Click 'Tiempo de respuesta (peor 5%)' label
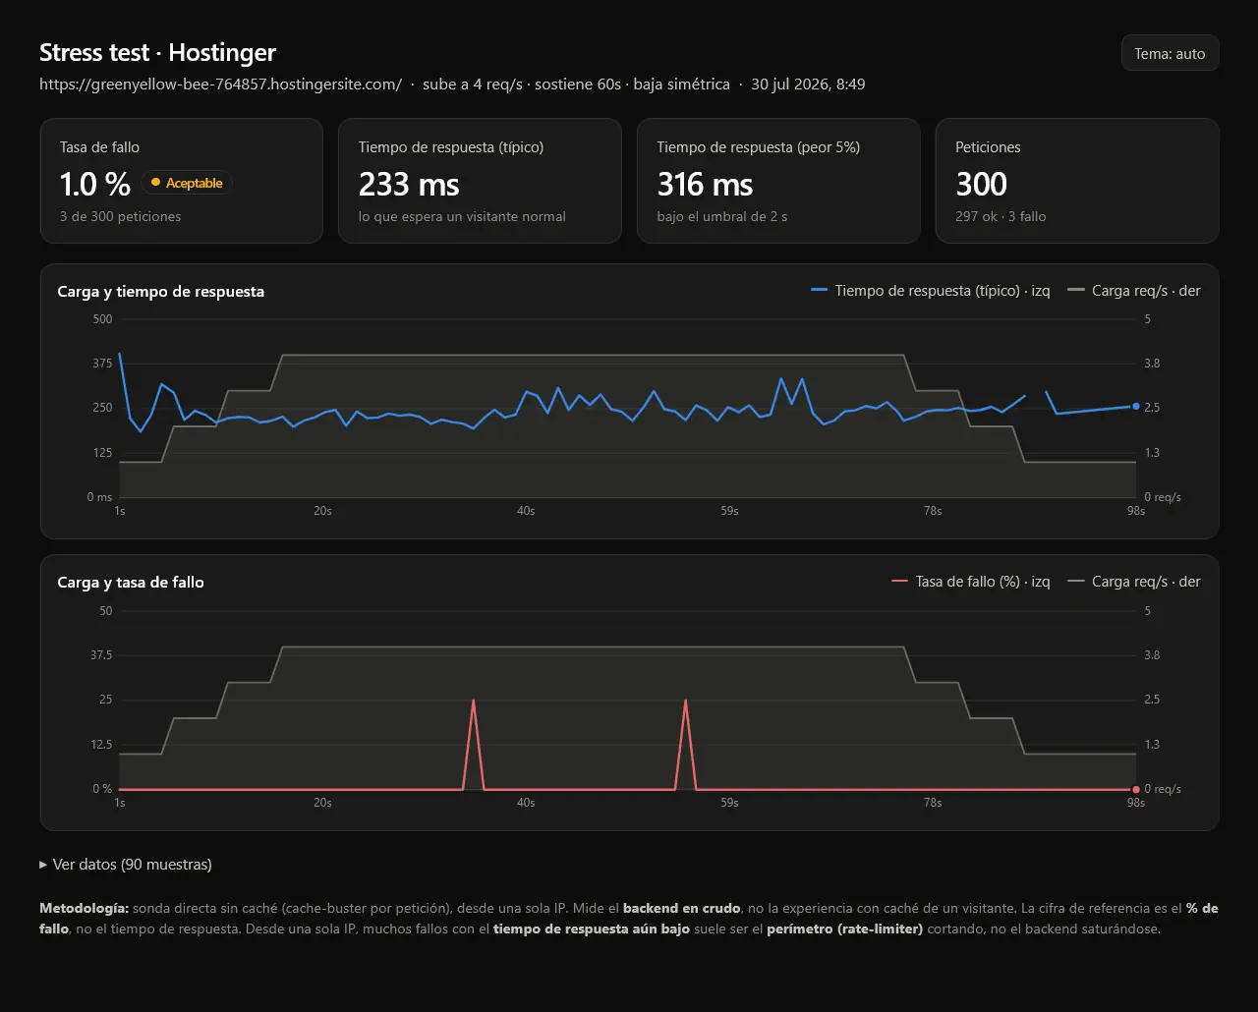 [759, 147]
